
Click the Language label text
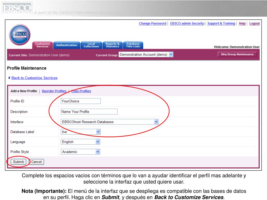click(18, 142)
